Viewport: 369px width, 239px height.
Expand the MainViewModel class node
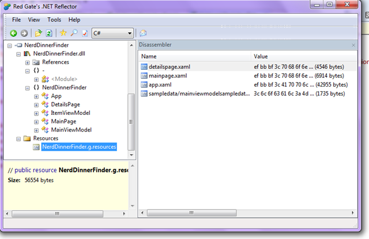36,130
